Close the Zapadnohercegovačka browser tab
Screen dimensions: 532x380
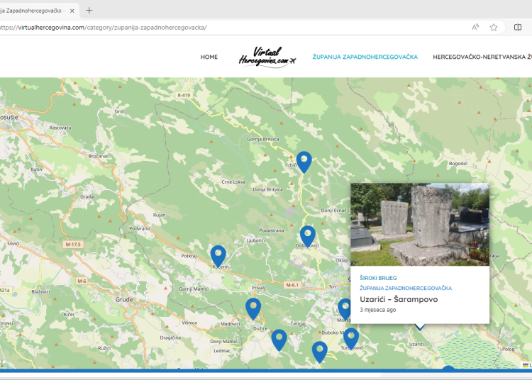[x=72, y=11]
